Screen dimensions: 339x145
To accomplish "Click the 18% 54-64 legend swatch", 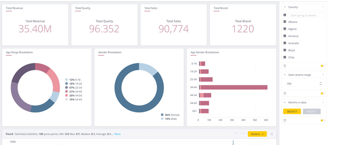I will coord(66,99).
